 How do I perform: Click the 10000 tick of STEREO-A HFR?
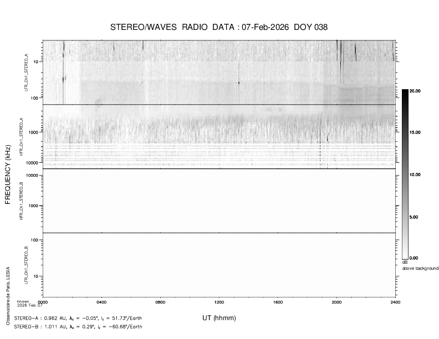33,163
